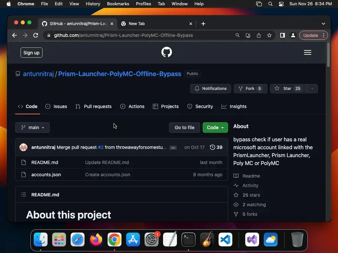Open the antunnitraj owner link
Image resolution: width=338 pixels, height=253 pixels.
[38, 74]
